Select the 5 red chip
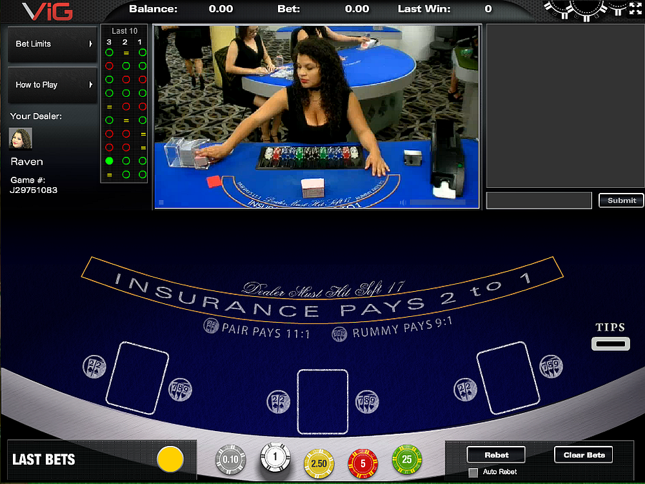Image resolution: width=645 pixels, height=484 pixels. (362, 463)
